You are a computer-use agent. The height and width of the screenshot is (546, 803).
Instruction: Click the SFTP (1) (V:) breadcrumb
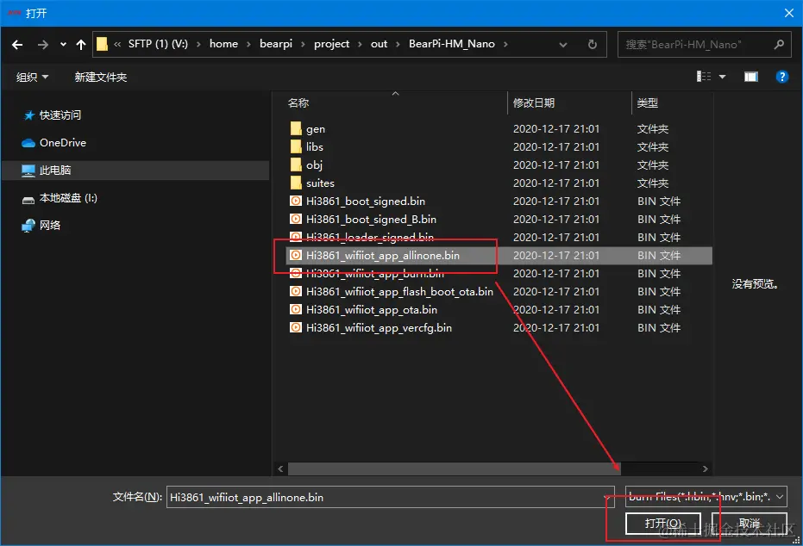coord(158,44)
